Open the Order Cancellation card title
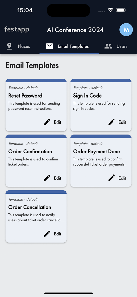Viewport: 137px width, 297px height. 30,207
